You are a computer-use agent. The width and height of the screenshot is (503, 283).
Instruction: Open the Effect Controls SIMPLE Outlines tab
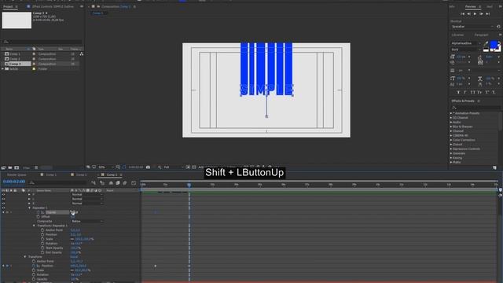pyautogui.click(x=53, y=6)
